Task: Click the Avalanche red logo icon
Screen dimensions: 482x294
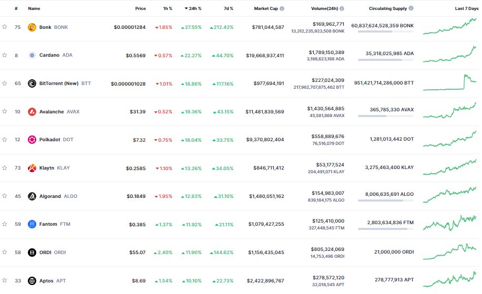Action: pos(32,112)
